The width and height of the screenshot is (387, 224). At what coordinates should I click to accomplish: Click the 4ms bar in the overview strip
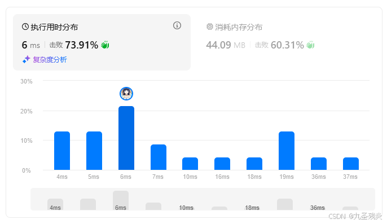tap(55, 204)
